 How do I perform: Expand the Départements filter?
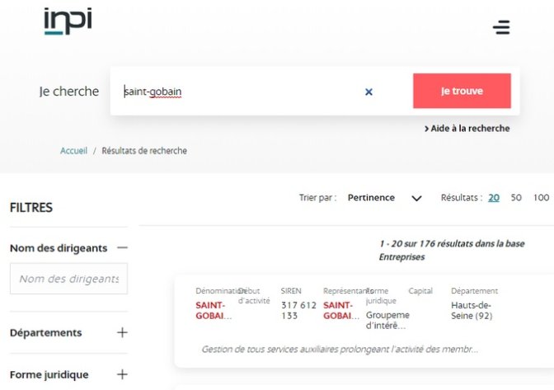pos(122,332)
